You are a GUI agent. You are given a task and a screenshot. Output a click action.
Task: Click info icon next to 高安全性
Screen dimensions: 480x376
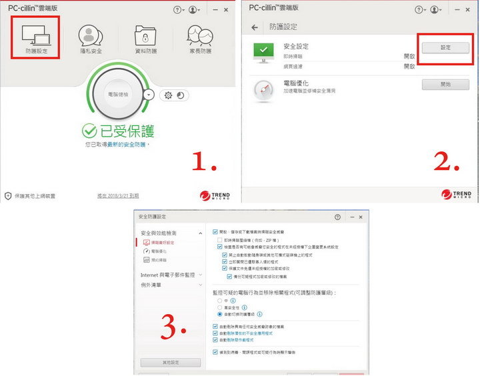click(244, 307)
